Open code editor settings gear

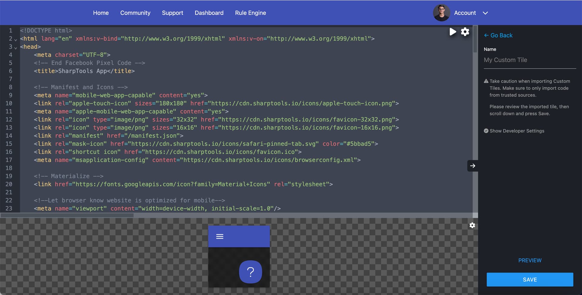click(x=465, y=32)
